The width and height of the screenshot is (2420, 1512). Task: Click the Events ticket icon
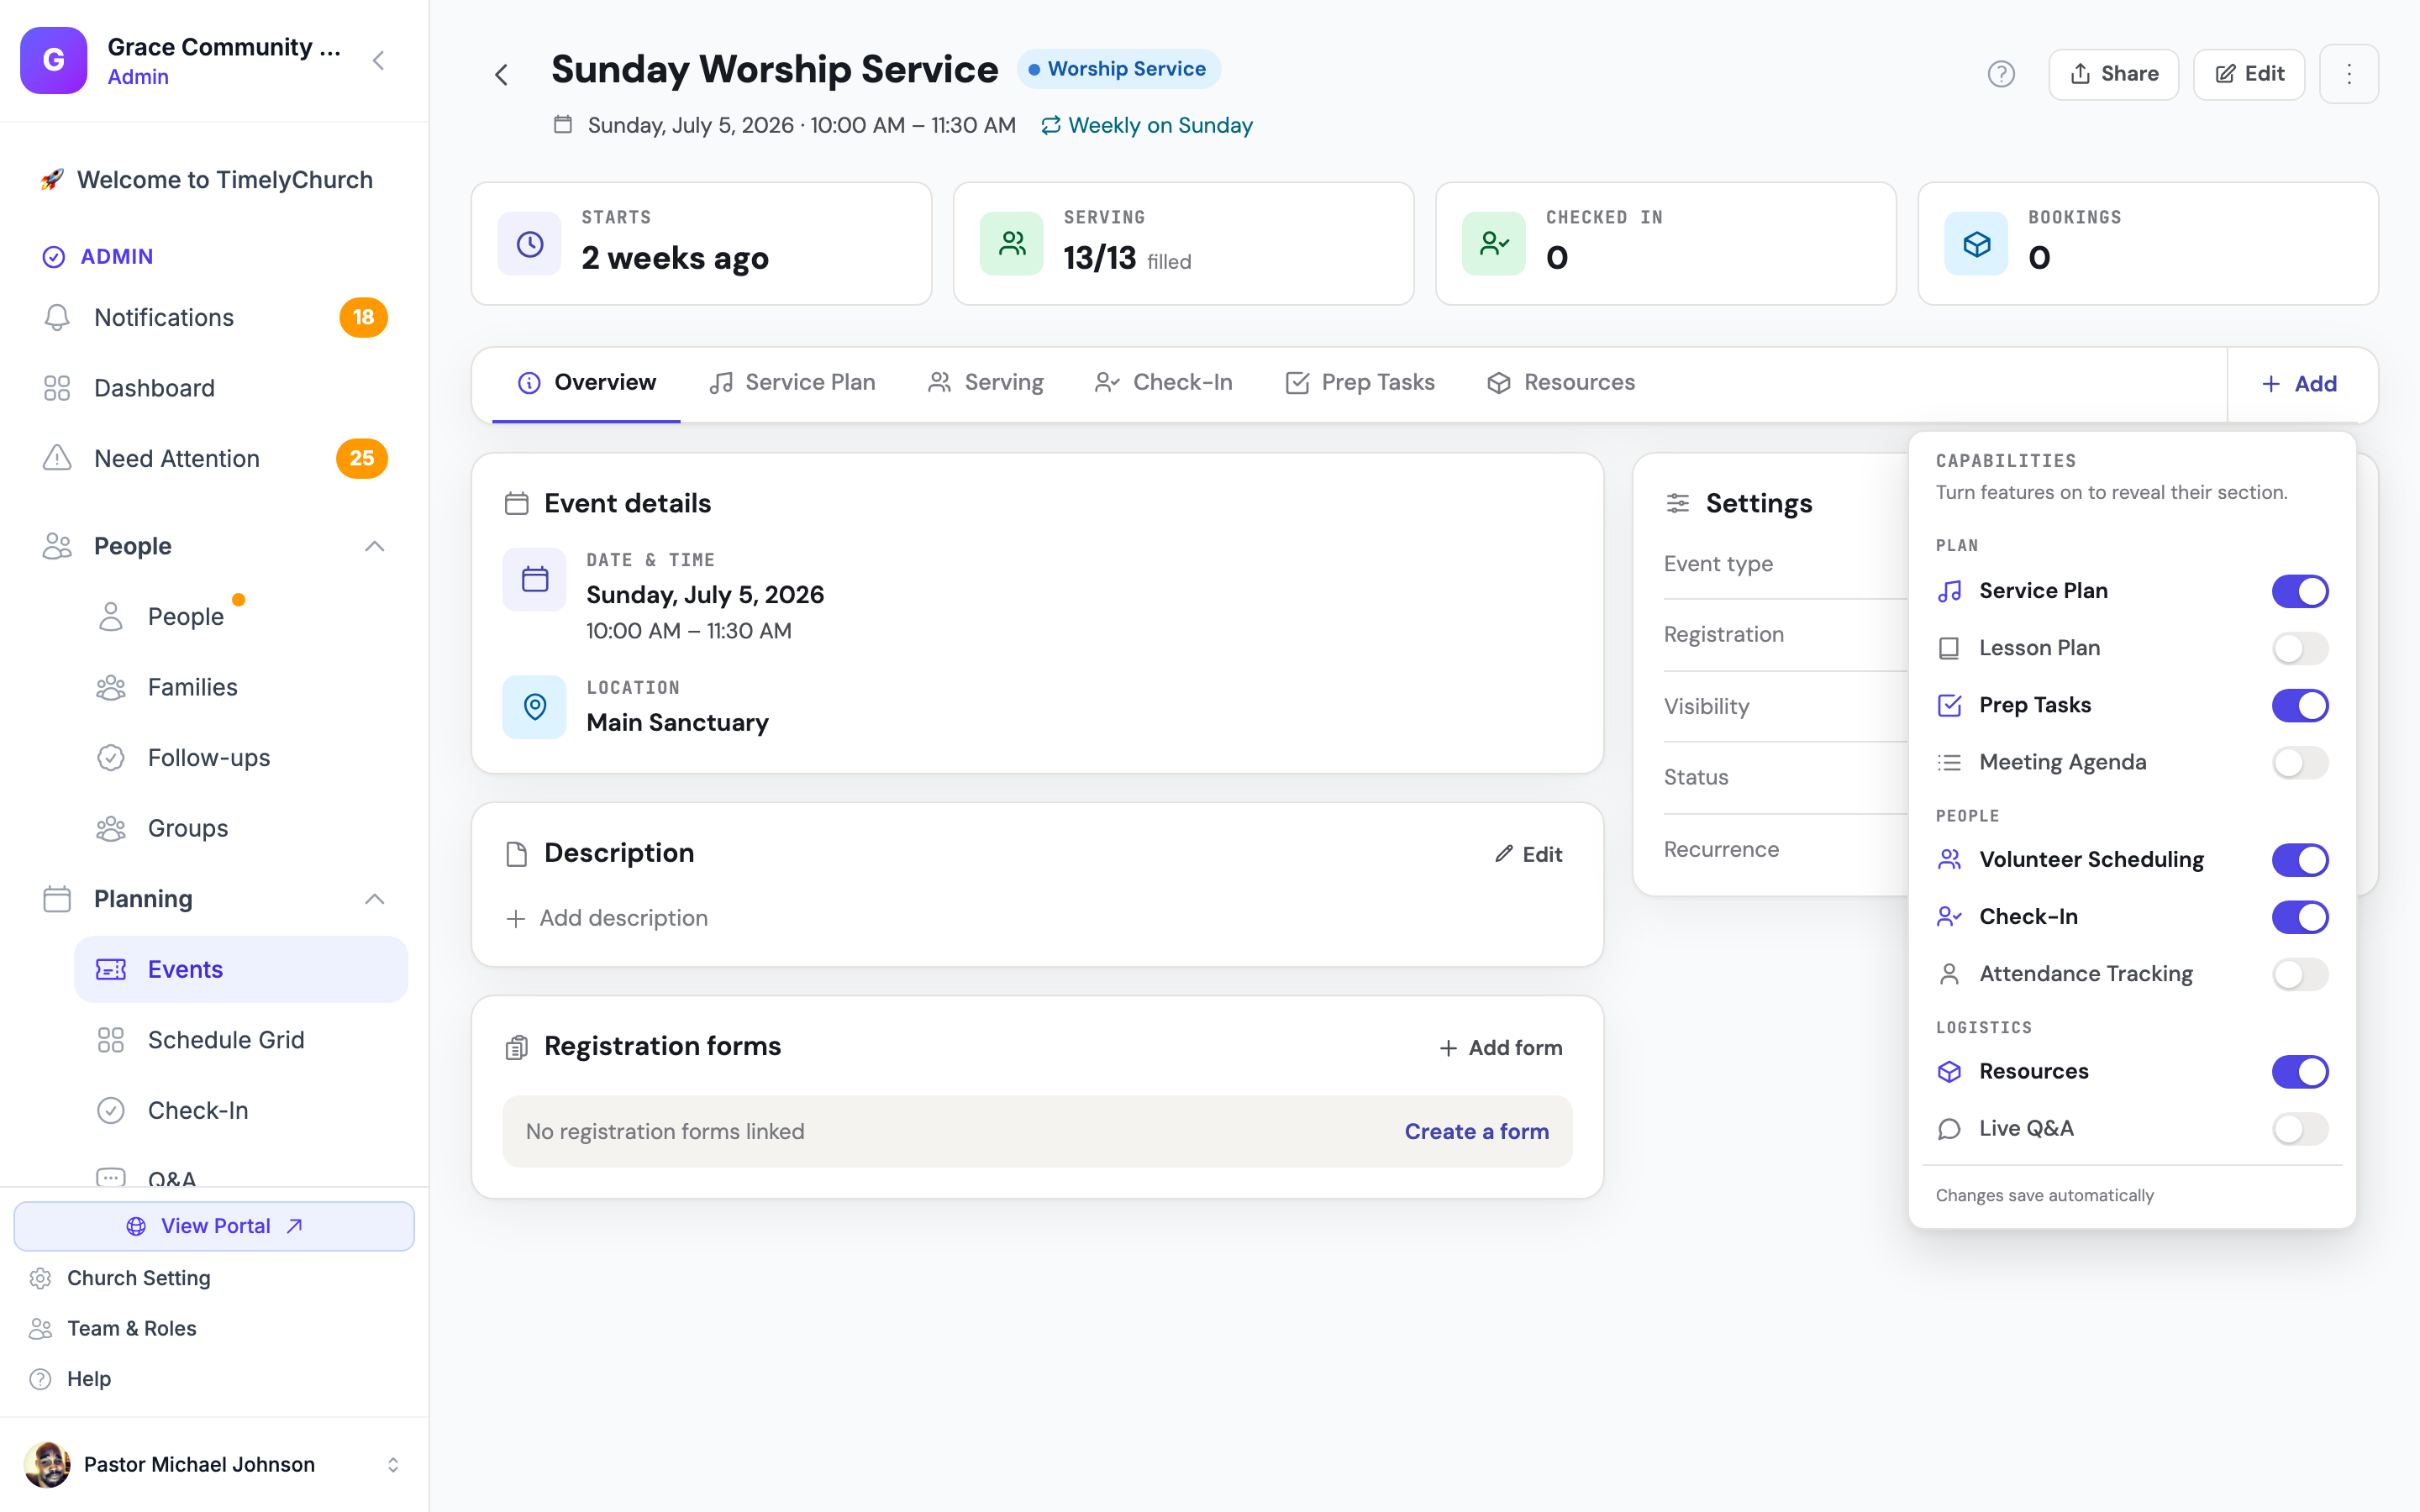coord(111,969)
